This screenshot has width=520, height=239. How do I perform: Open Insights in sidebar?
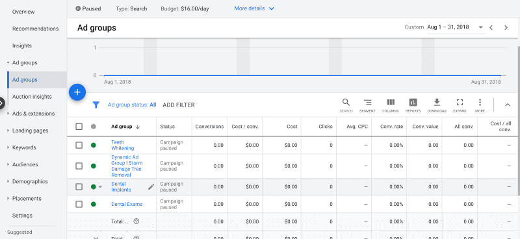pos(22,45)
